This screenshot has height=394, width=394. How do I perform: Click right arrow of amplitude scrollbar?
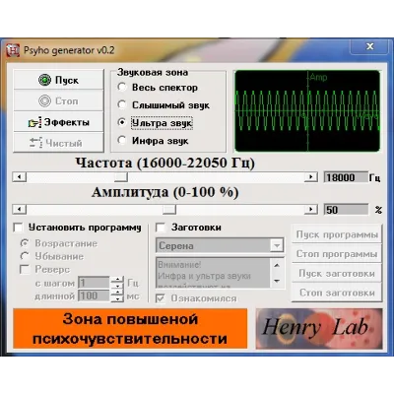coord(310,209)
